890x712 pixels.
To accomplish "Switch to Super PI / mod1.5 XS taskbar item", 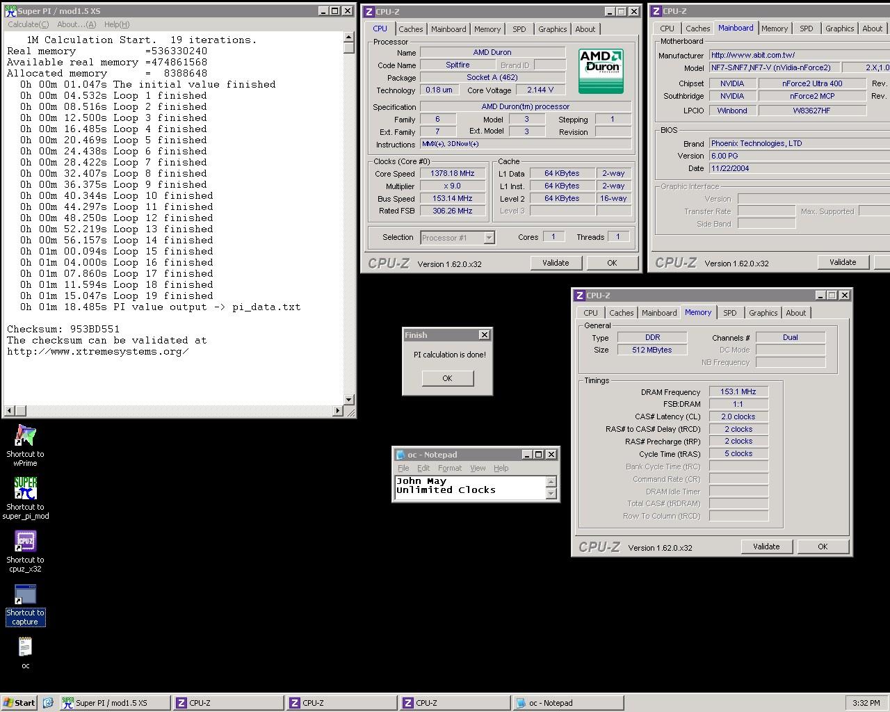I will coord(115,703).
